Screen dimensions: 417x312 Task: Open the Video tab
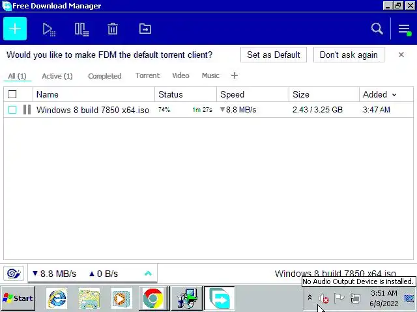(180, 75)
